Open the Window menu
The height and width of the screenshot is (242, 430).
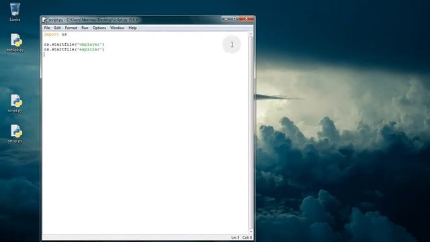[x=117, y=28]
